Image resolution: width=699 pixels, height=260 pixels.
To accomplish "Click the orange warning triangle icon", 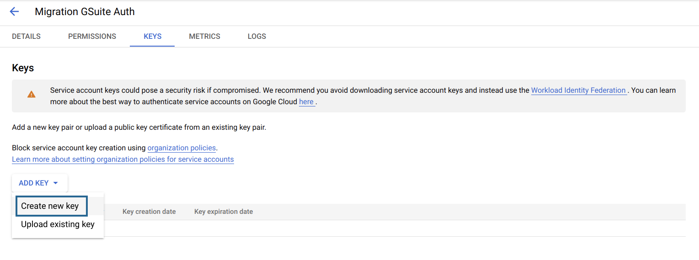I will pyautogui.click(x=31, y=95).
